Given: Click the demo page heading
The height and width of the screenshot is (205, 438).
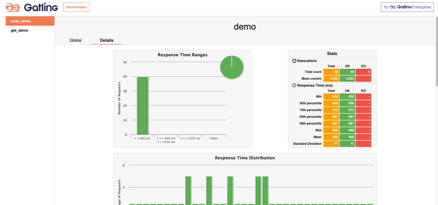Looking at the screenshot, I should point(245,27).
